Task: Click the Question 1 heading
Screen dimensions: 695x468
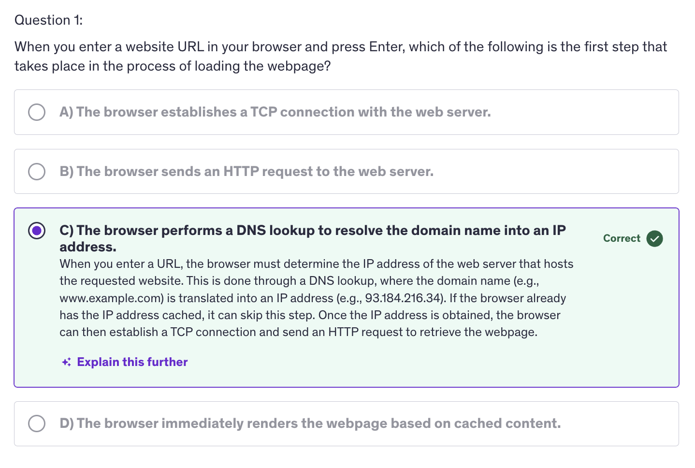Action: 48,20
